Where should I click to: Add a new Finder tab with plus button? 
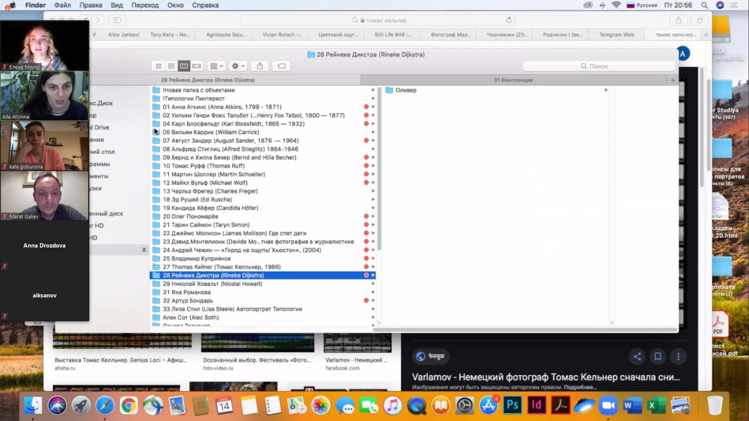[x=673, y=80]
